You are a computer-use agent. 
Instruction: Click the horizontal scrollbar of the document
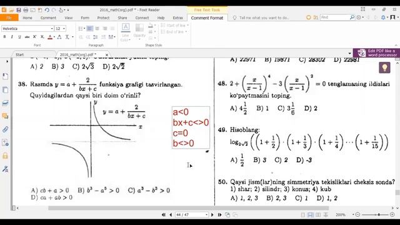[188, 208]
